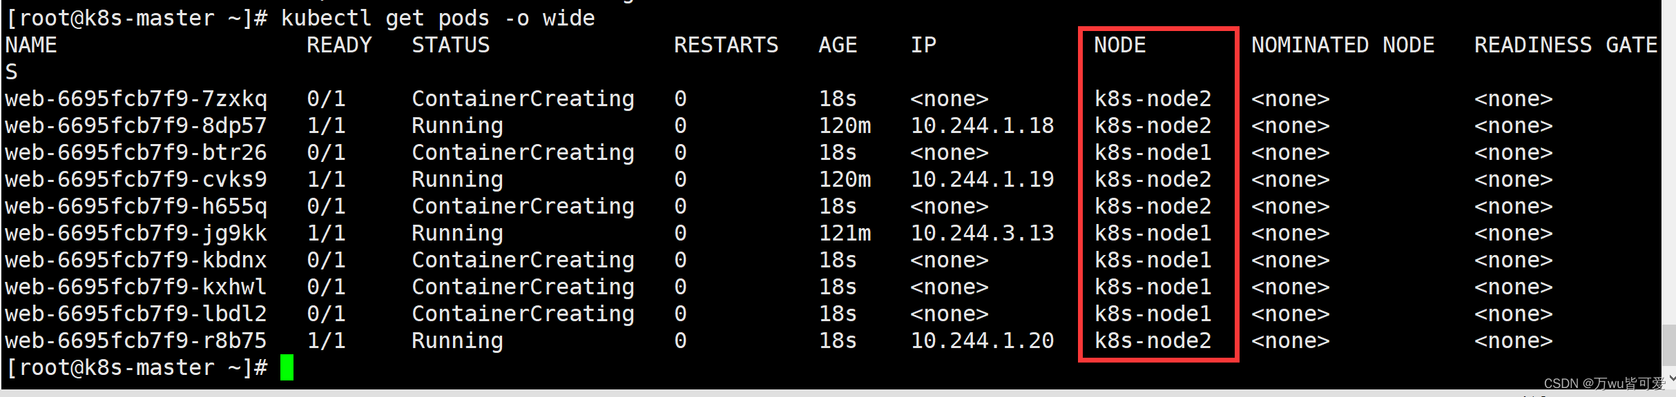Screen dimensions: 1676x397
Task: Click the green terminal cursor block
Action: (x=287, y=367)
